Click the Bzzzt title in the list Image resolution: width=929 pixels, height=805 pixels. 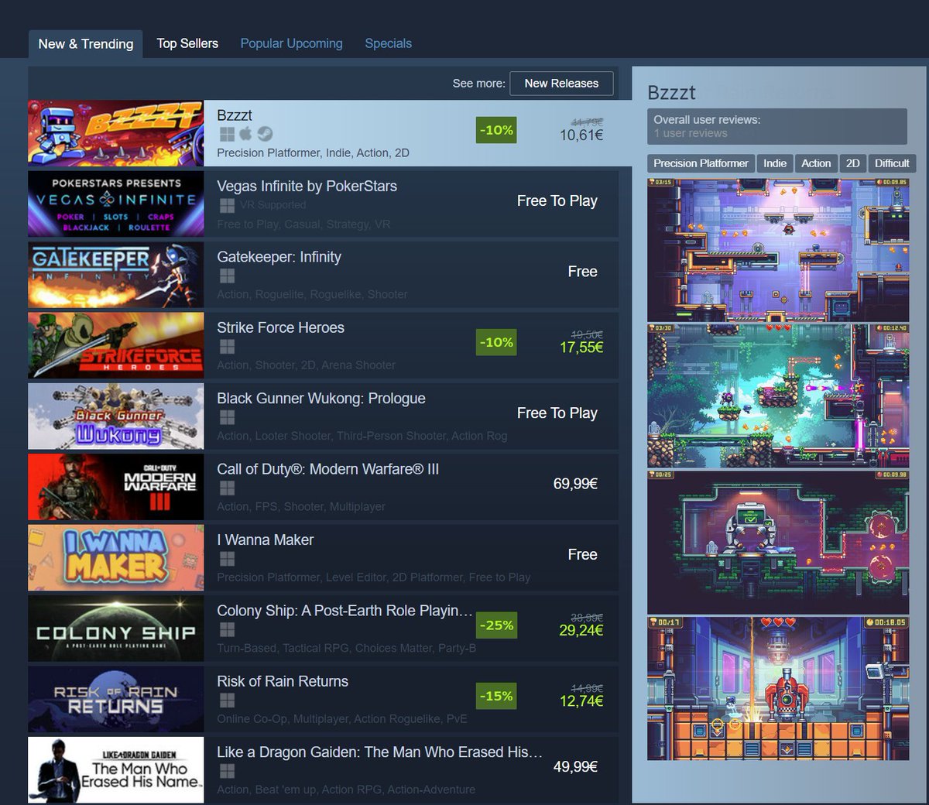[235, 115]
